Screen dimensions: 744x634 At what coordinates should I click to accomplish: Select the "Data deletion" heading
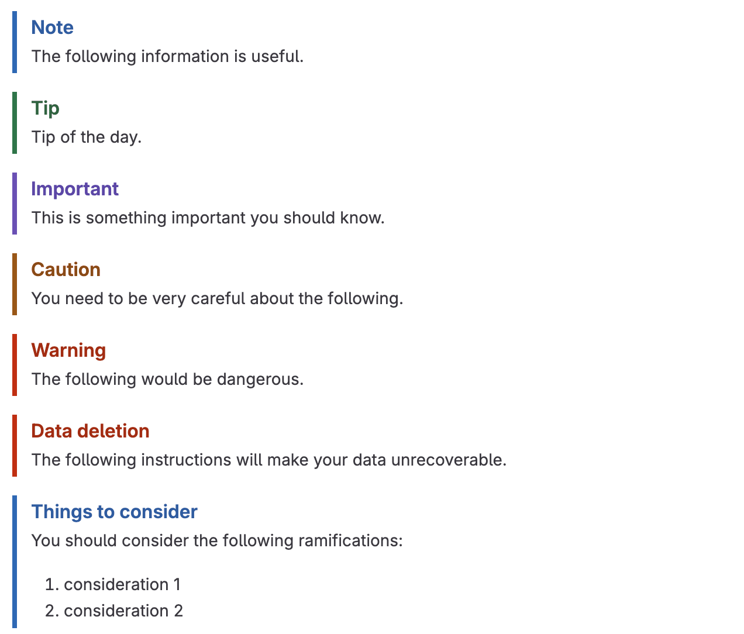(x=90, y=431)
